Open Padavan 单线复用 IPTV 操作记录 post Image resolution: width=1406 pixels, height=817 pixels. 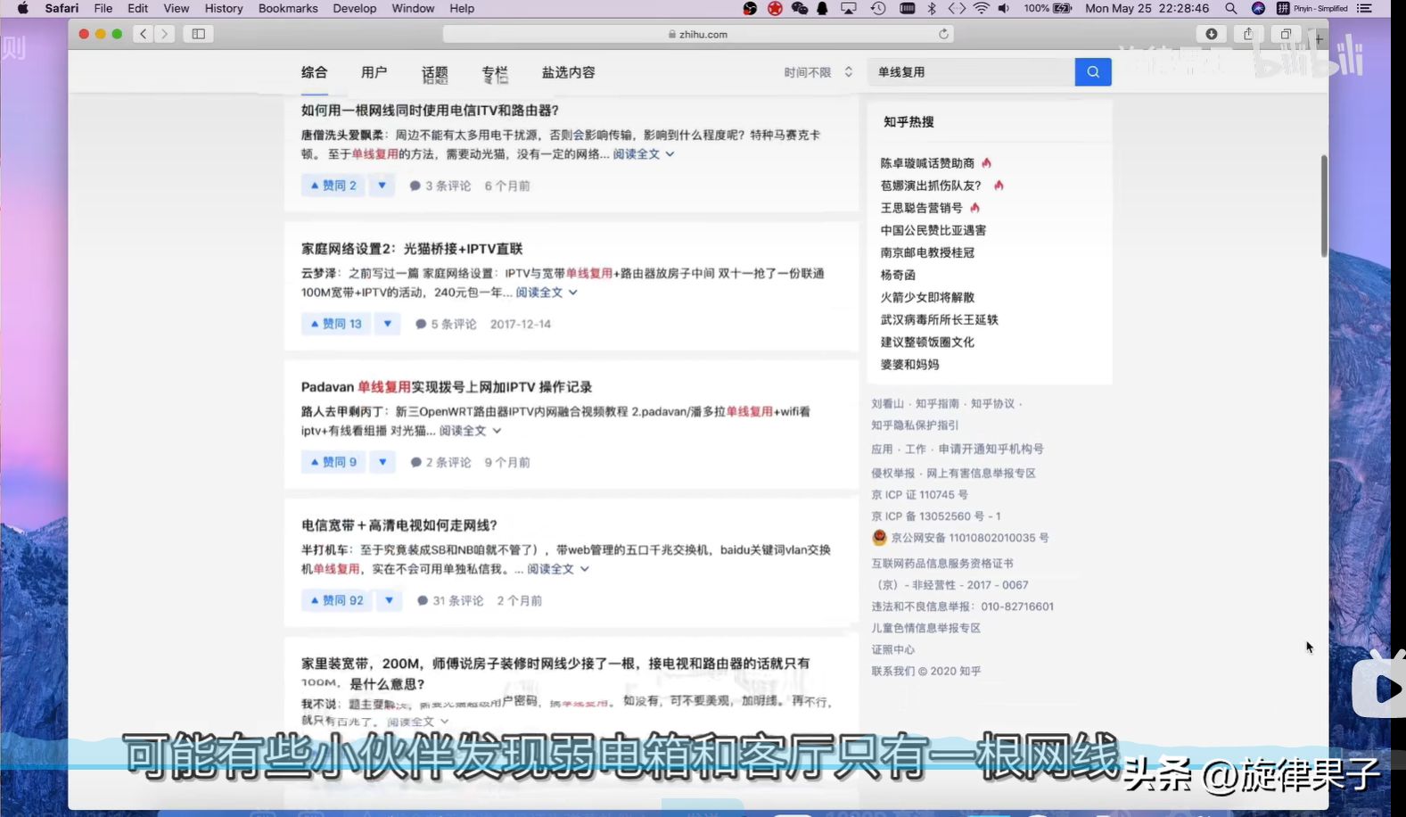click(x=447, y=387)
